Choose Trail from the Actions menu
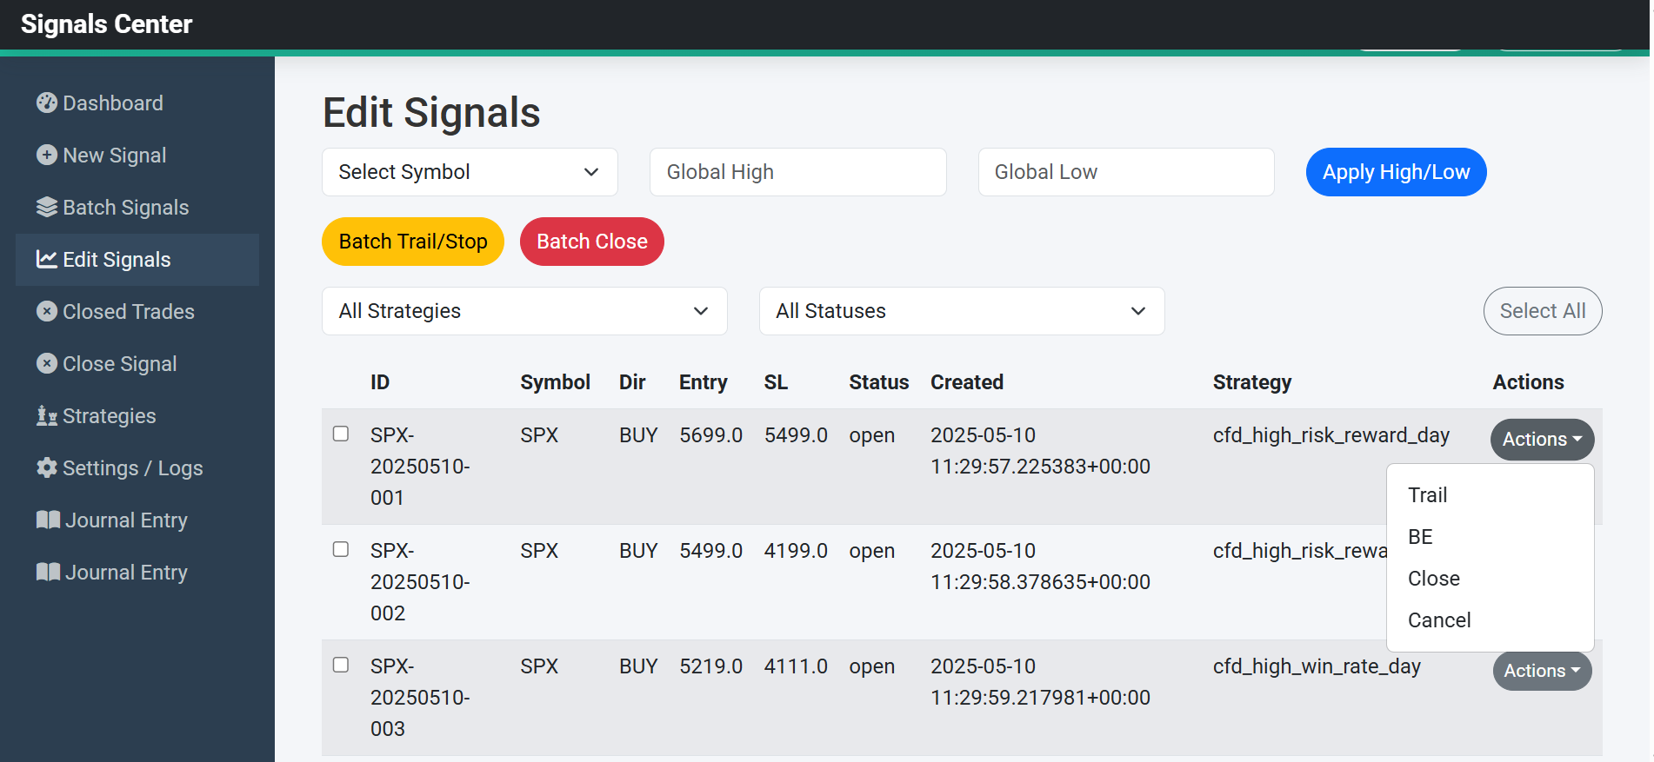Viewport: 1654px width, 762px height. click(1491, 495)
